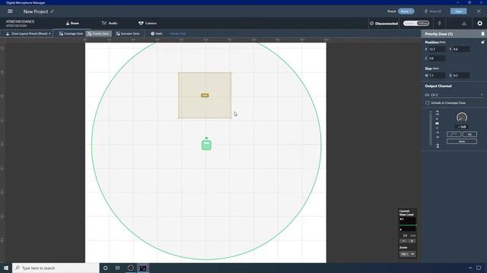Click the gain knob
The height and width of the screenshot is (273, 487).
point(462,118)
